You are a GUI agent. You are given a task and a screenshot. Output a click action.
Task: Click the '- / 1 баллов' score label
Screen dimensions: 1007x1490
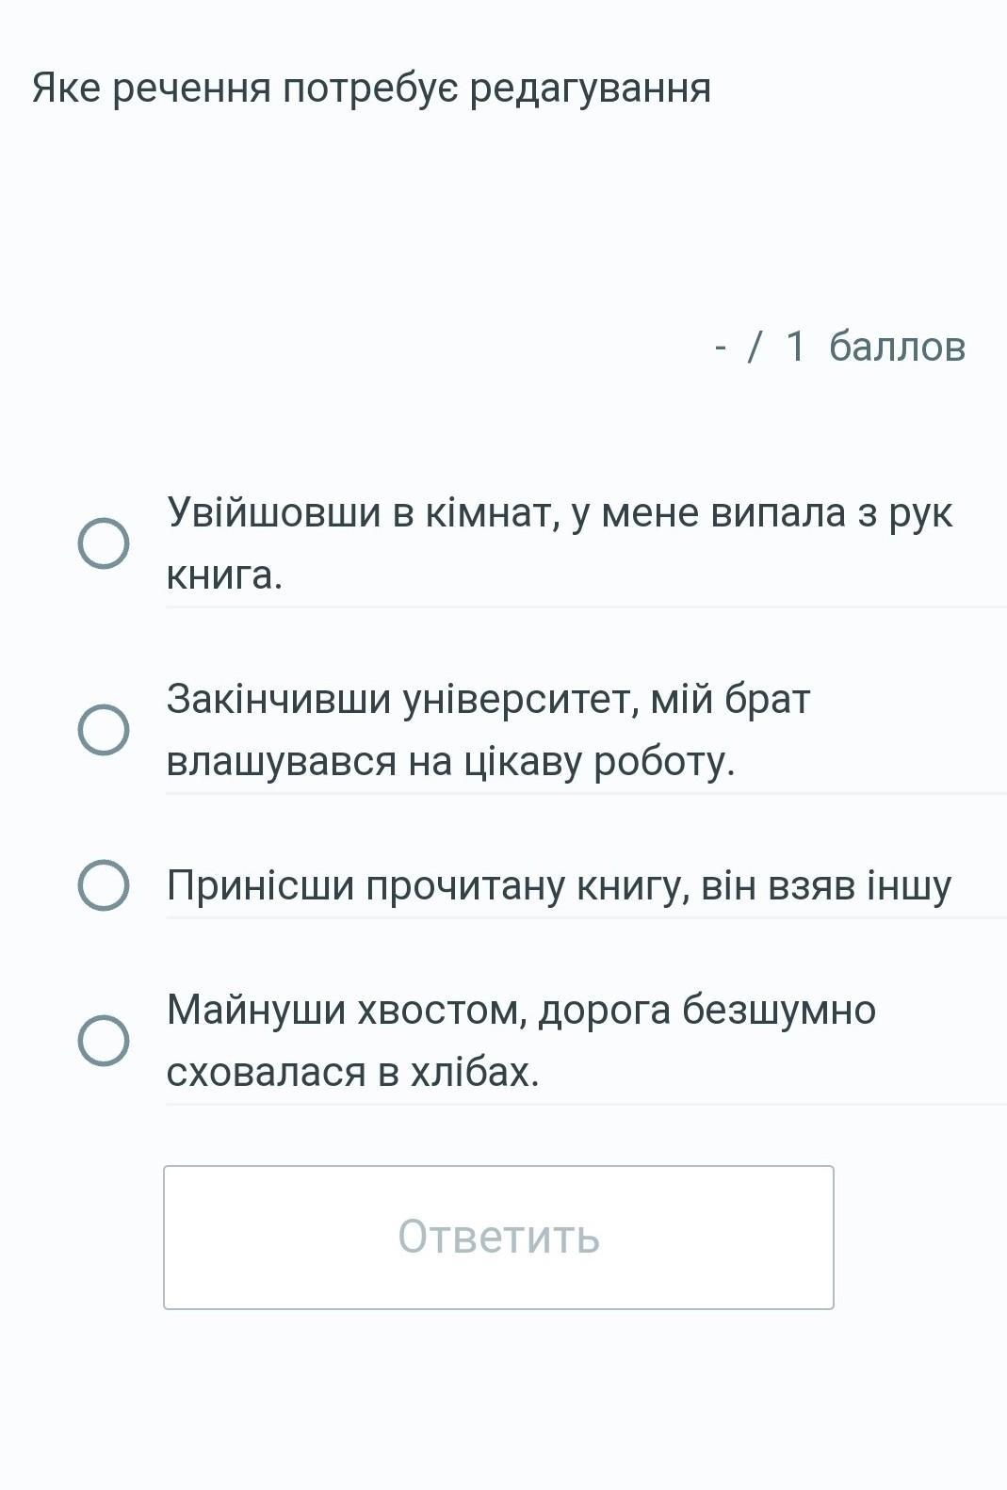pyautogui.click(x=840, y=347)
